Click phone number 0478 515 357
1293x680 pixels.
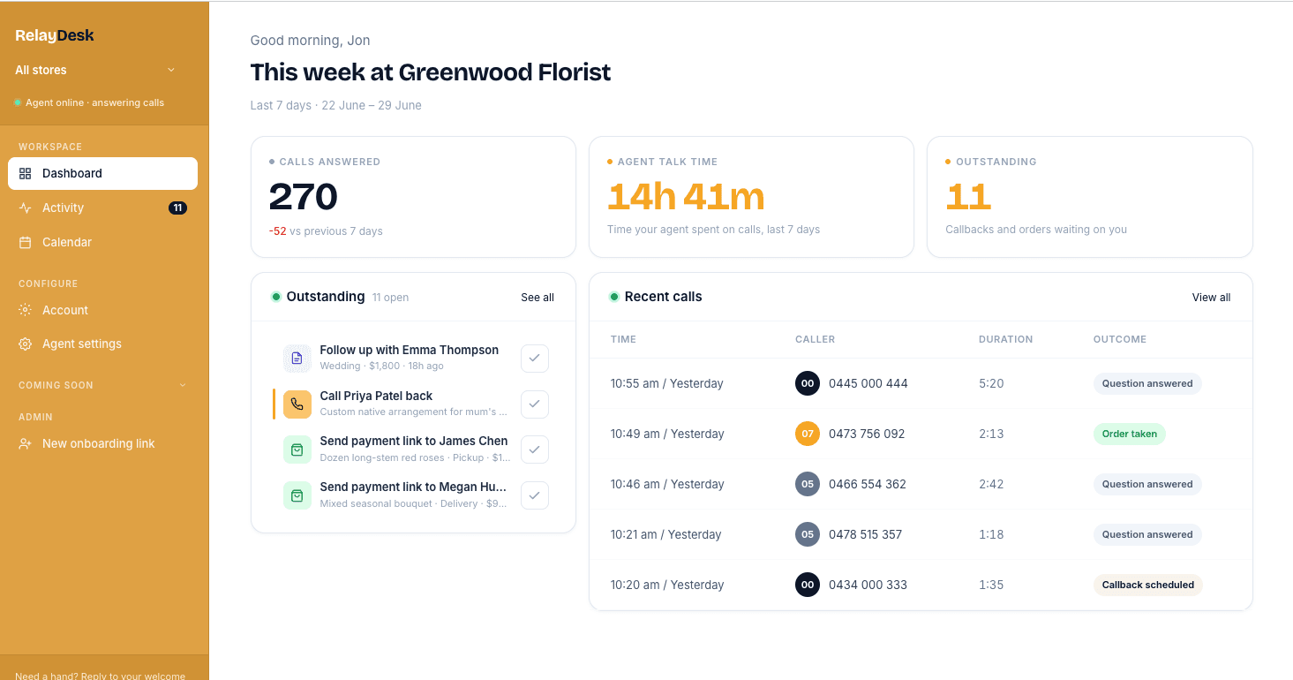(865, 534)
